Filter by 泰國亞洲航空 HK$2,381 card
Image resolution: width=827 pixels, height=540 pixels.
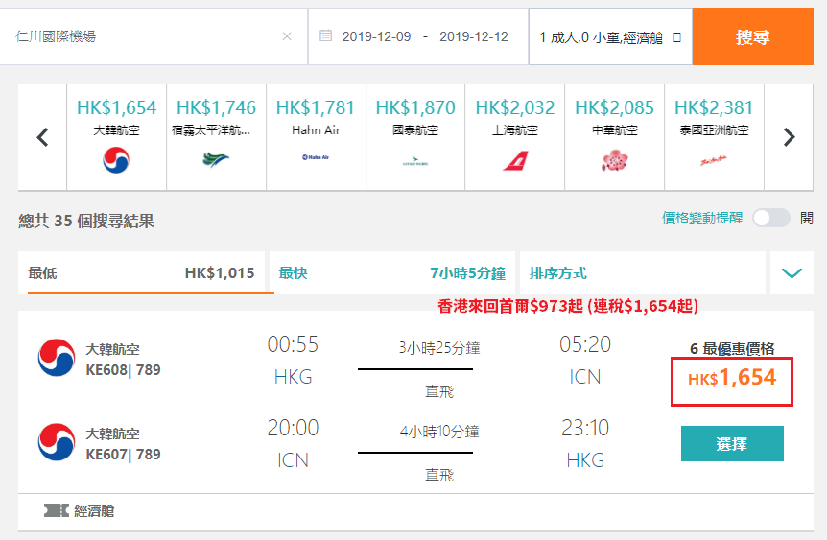click(714, 137)
